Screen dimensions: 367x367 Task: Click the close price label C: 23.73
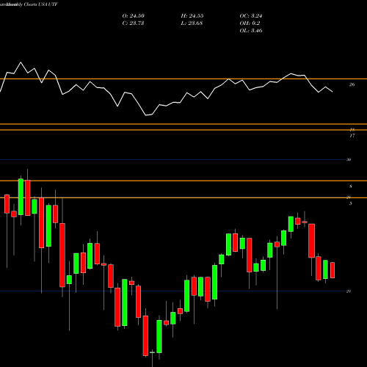coord(133,23)
